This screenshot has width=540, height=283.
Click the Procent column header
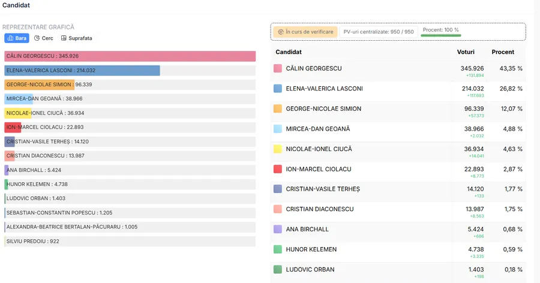(503, 52)
